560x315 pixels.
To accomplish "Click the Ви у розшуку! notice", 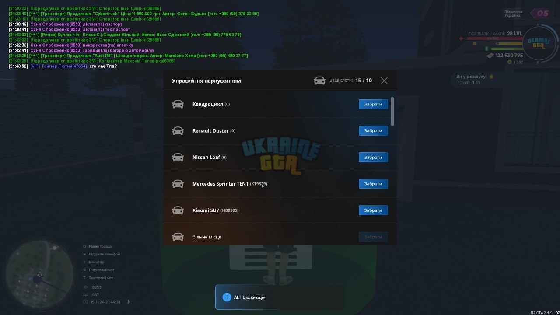I will tap(472, 77).
